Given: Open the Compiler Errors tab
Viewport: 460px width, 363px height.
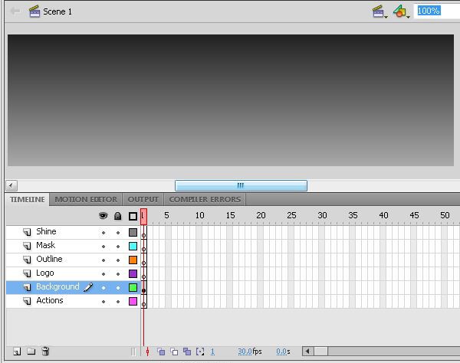Looking at the screenshot, I should click(x=205, y=200).
